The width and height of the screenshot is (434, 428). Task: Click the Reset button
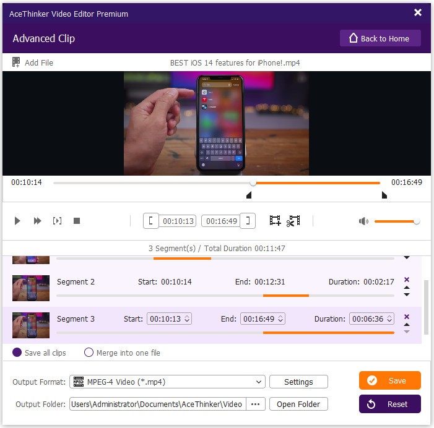coord(389,404)
